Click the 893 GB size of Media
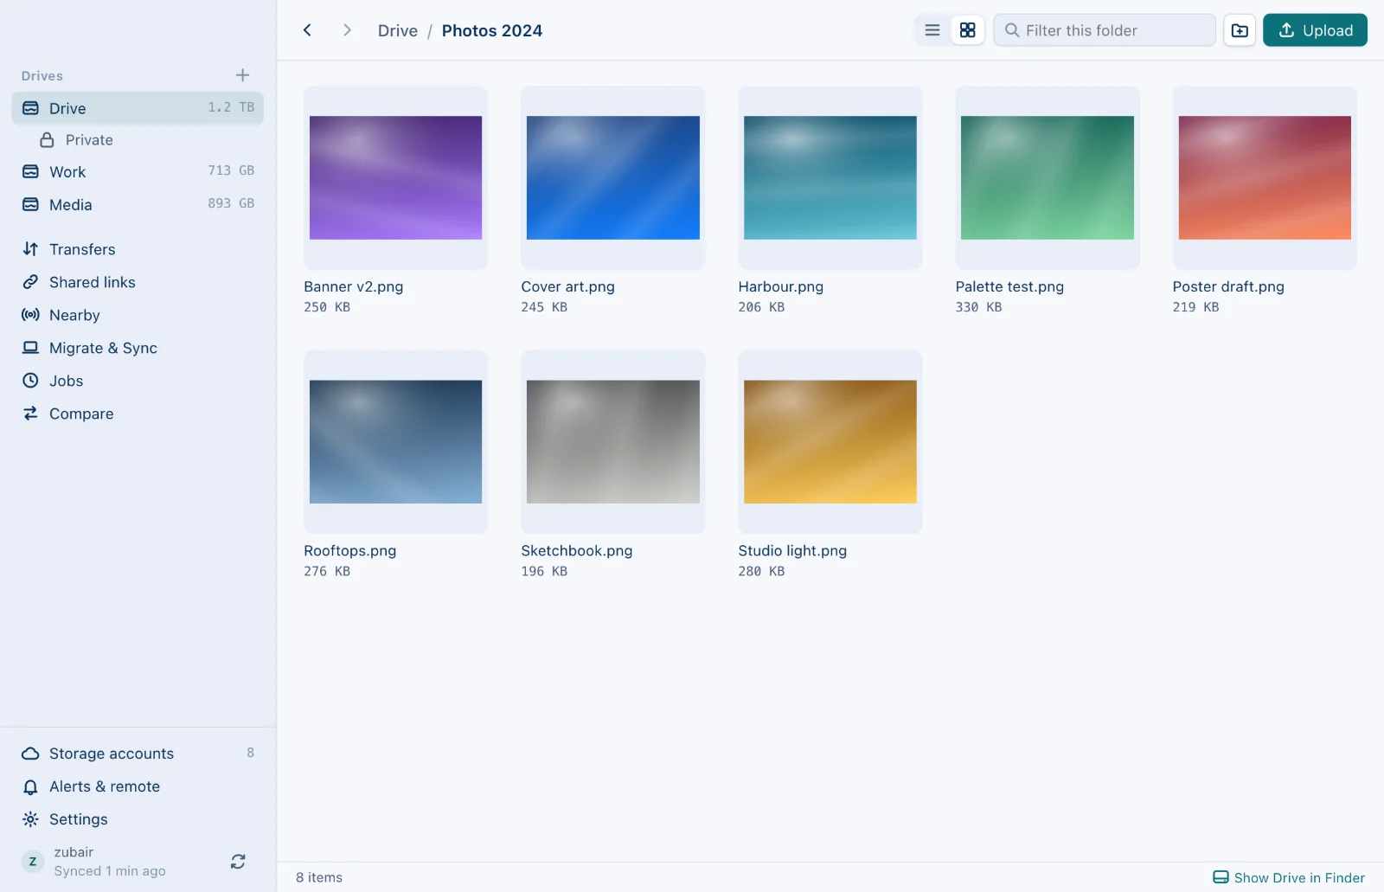This screenshot has width=1384, height=892. click(x=231, y=203)
